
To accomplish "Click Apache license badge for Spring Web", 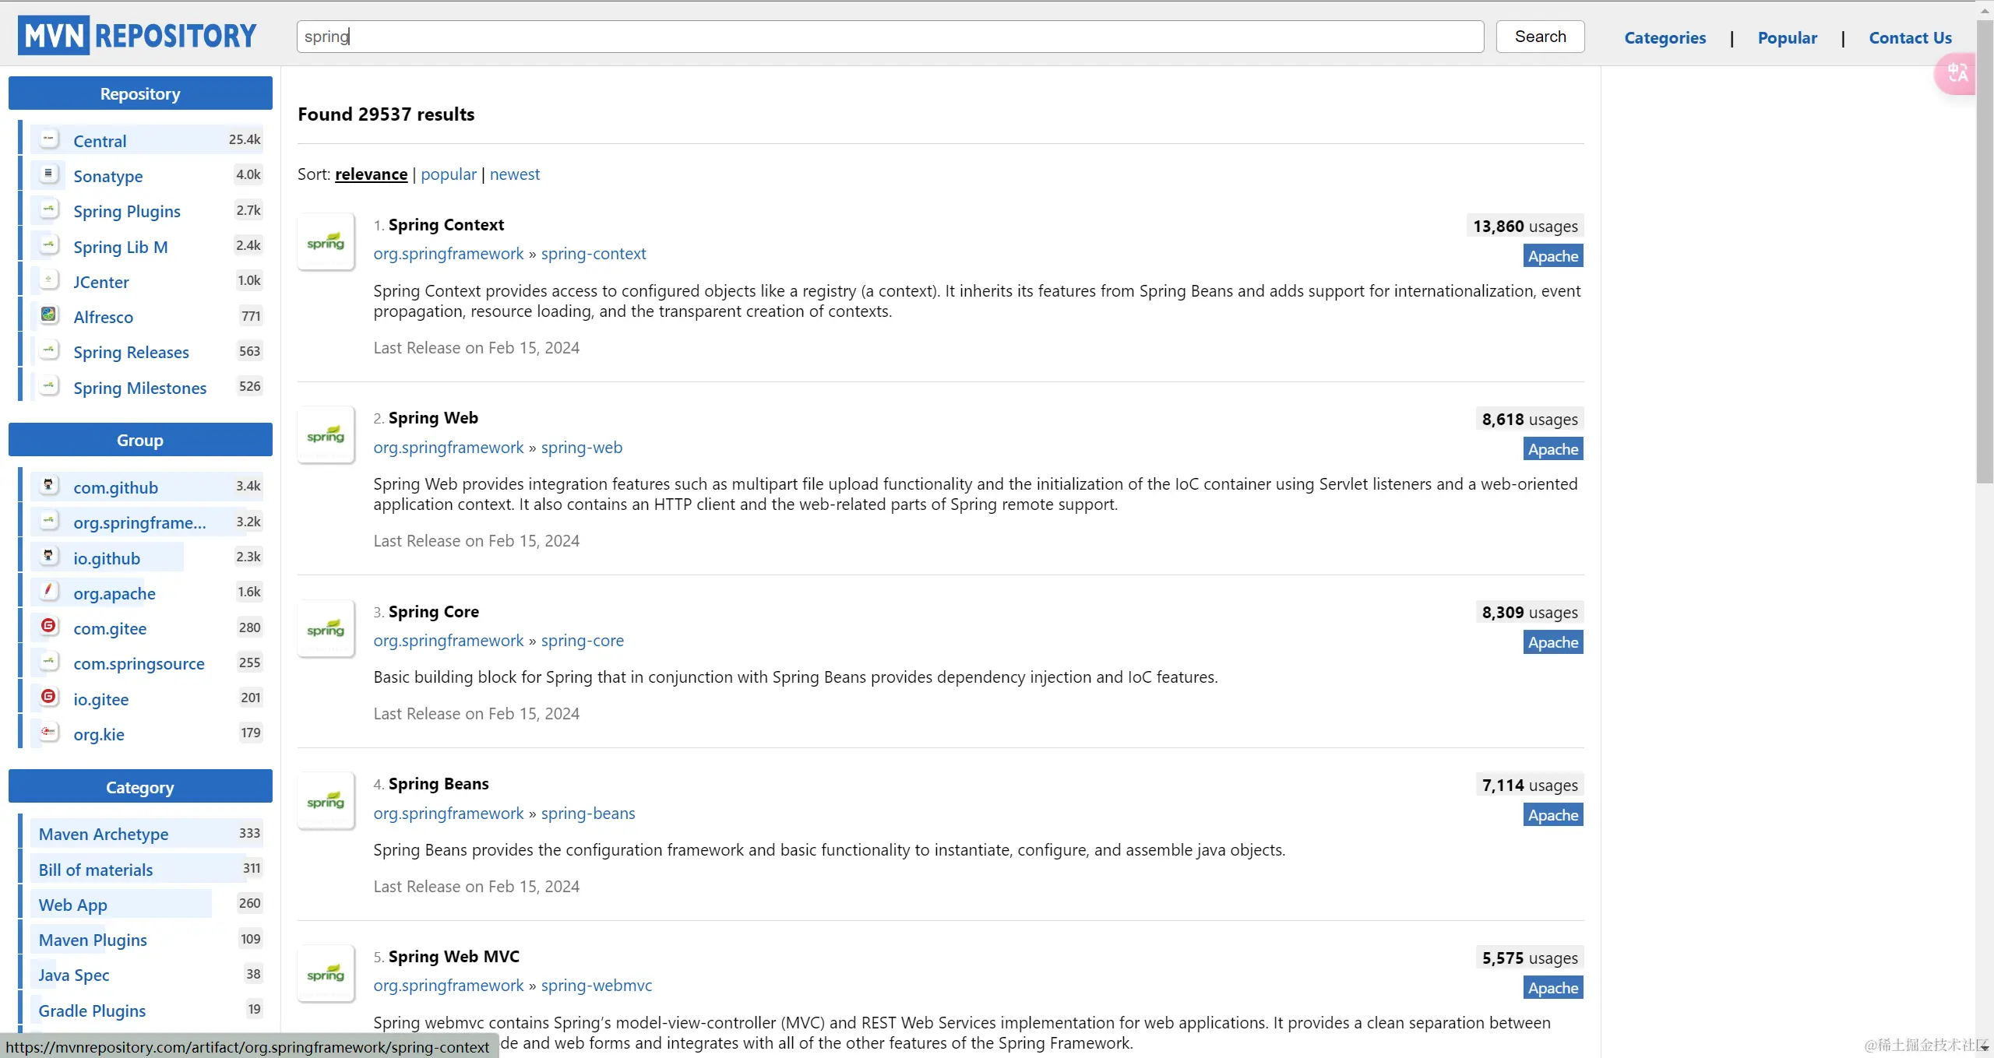I will [1553, 449].
